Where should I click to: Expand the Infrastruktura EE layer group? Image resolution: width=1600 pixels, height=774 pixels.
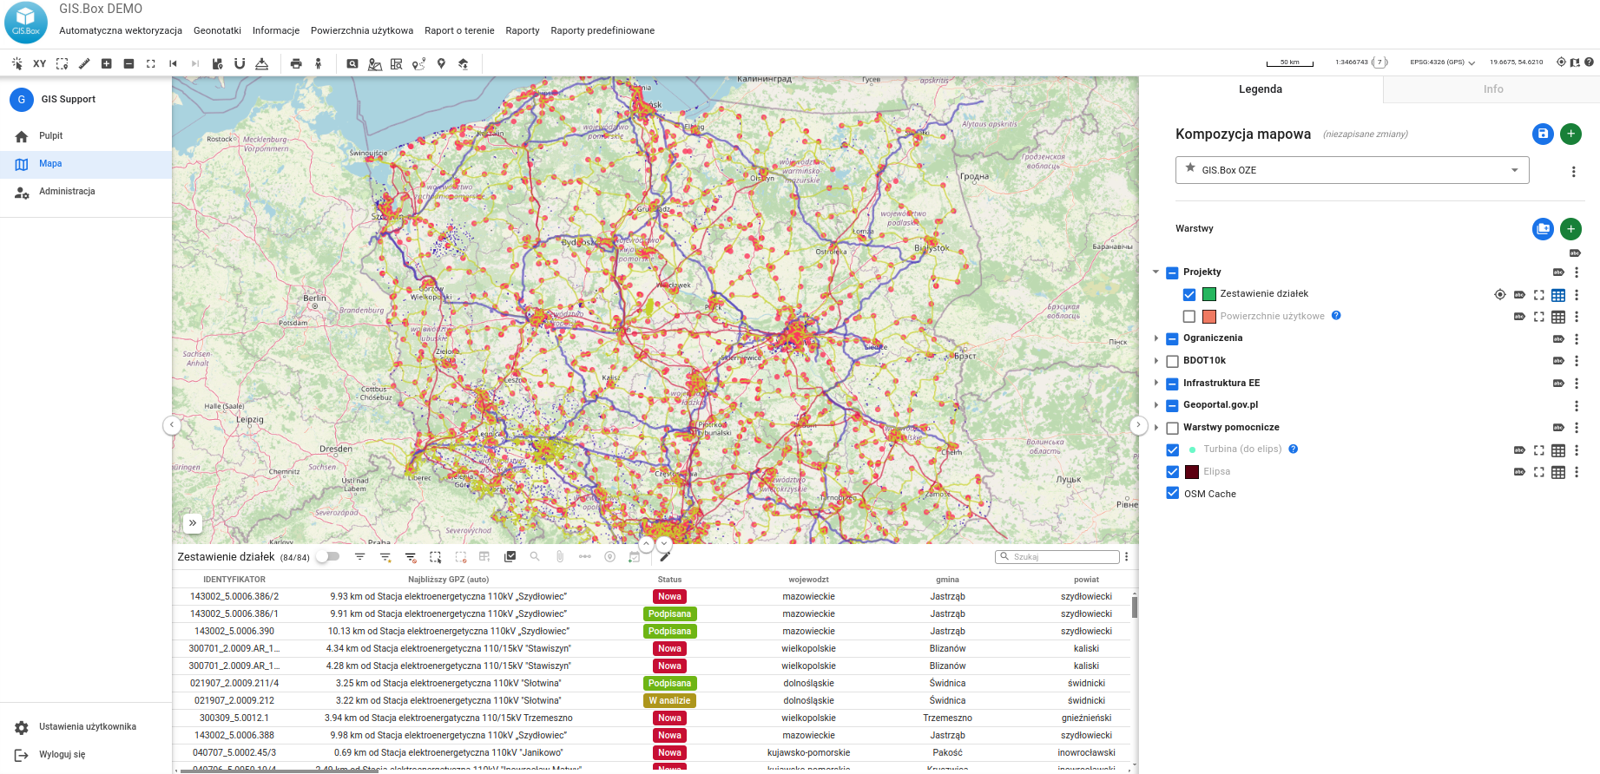[1156, 383]
